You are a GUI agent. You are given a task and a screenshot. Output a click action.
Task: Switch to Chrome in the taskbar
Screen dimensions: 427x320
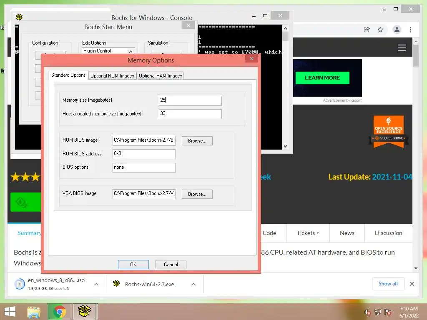[59, 312]
